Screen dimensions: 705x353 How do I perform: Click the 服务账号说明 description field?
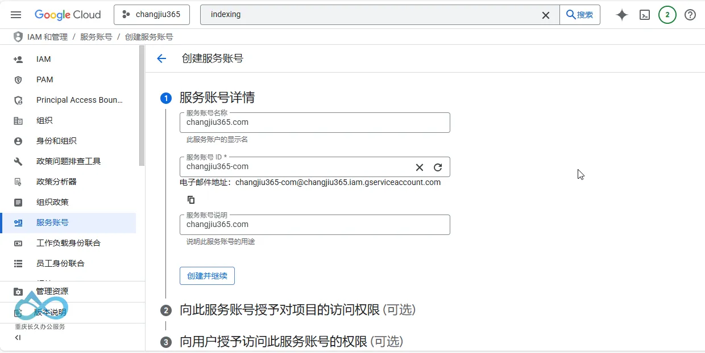click(315, 225)
